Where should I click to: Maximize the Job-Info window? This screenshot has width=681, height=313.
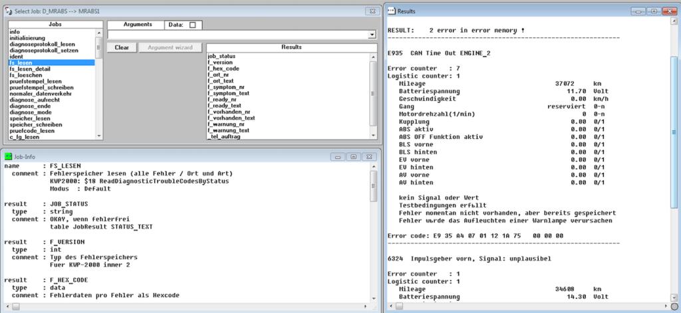click(x=353, y=157)
